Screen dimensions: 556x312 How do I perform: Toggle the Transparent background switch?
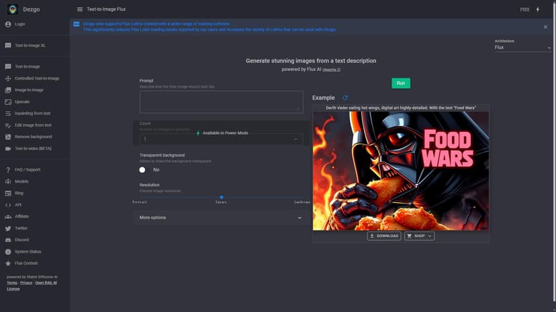click(143, 170)
